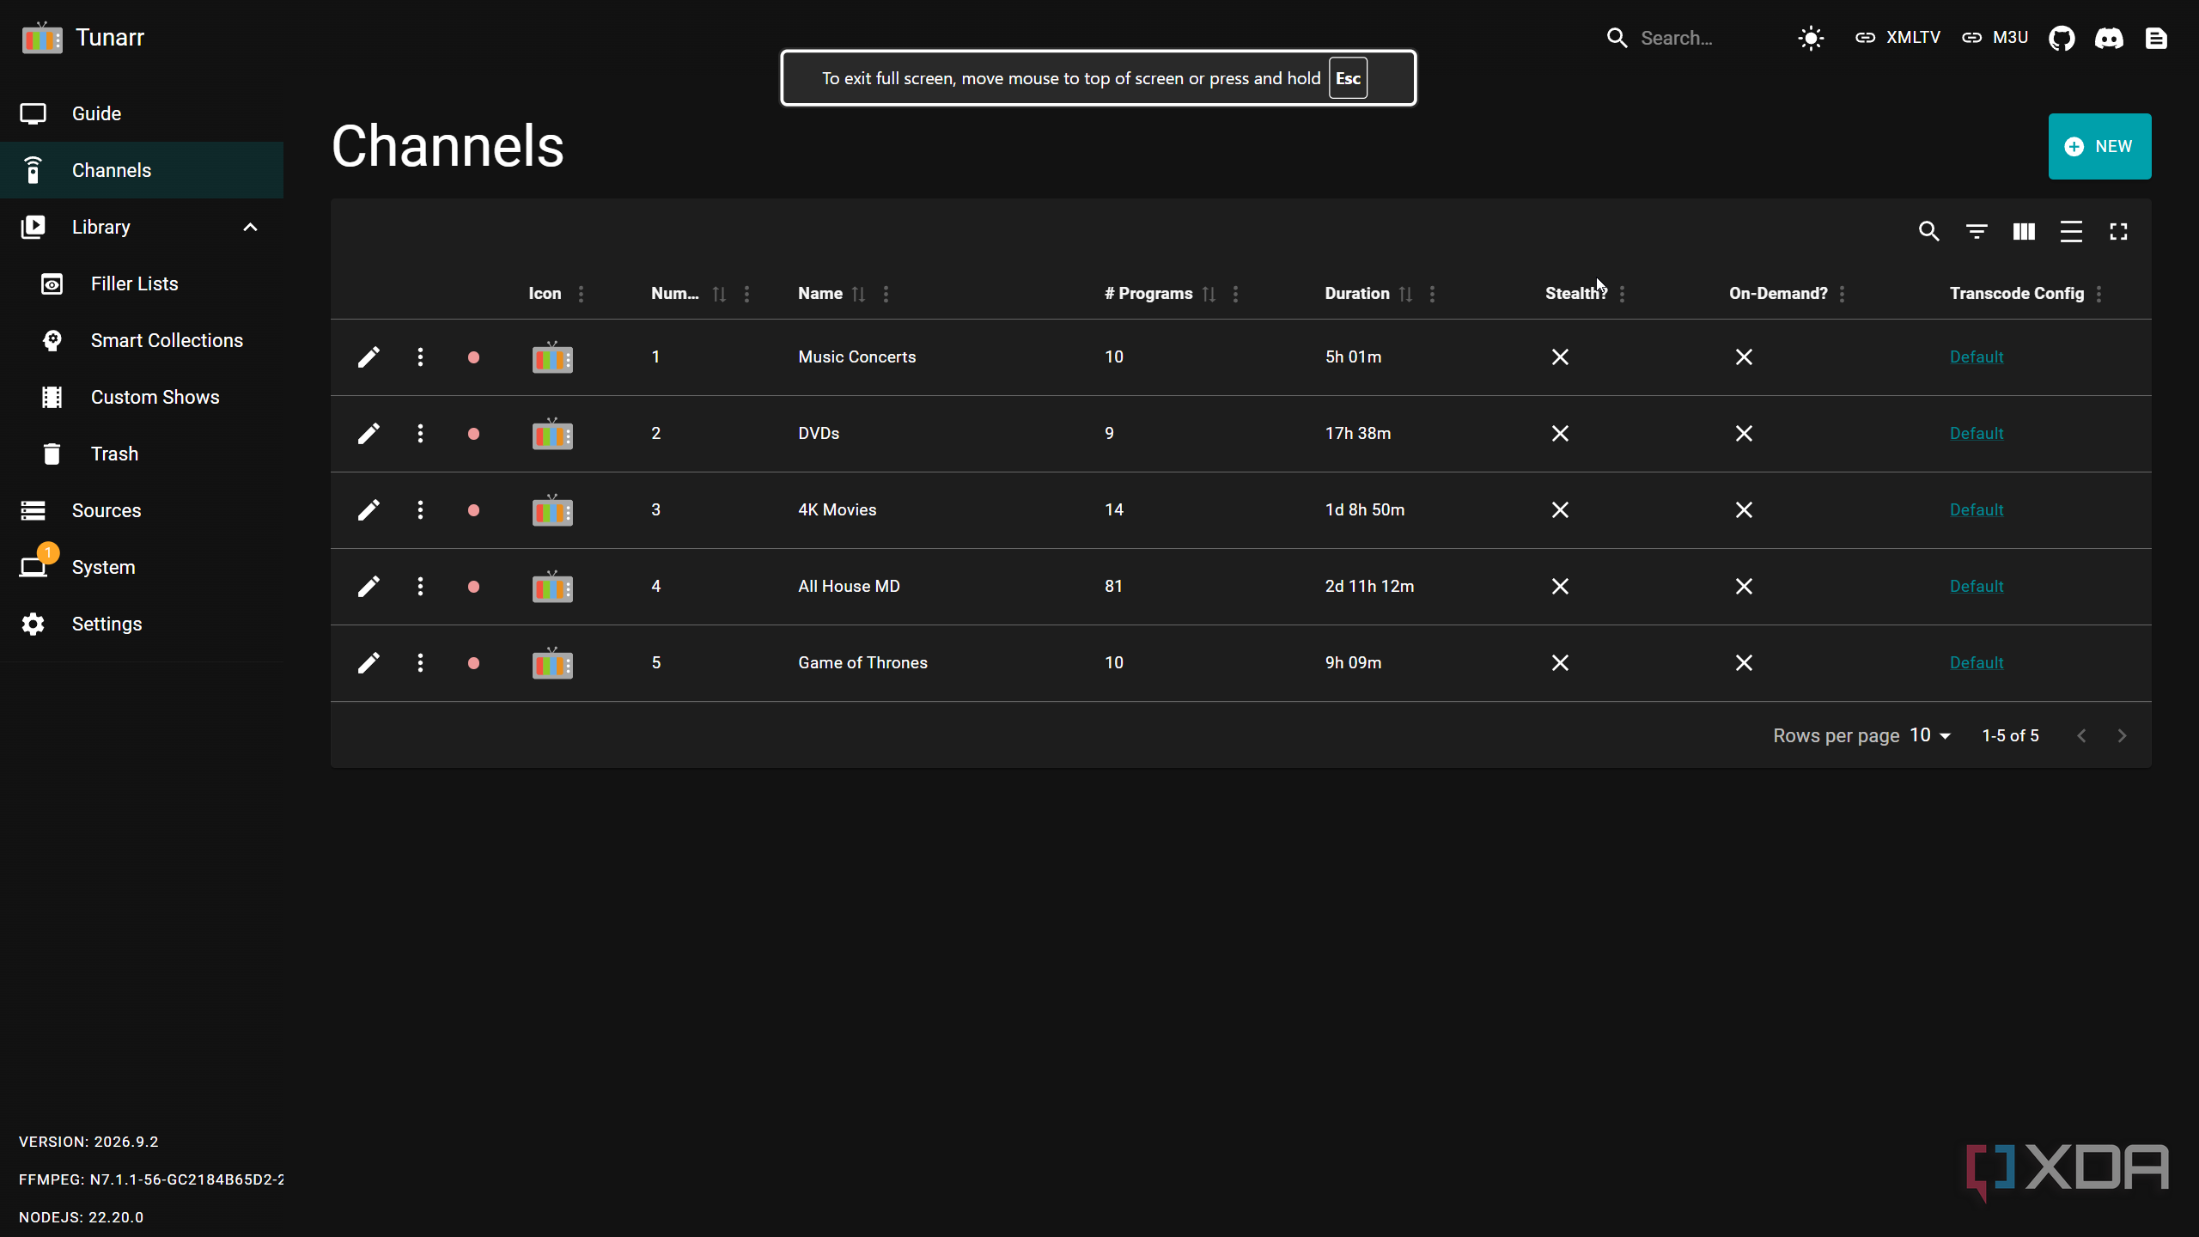Edit the Music Concerts channel pencil
2199x1237 pixels.
point(369,356)
